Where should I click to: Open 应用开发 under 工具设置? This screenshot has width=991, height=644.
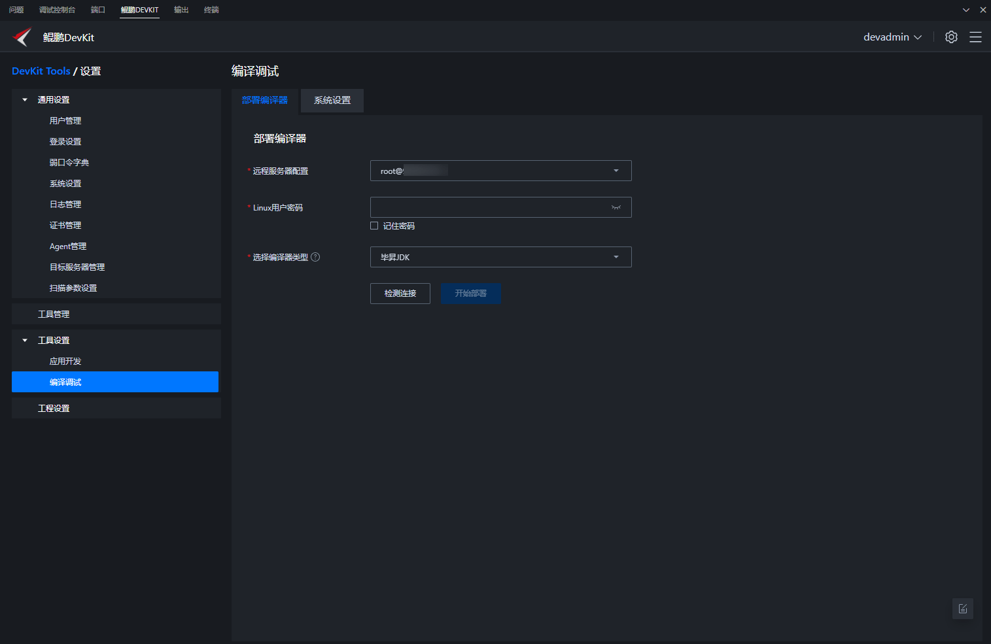coord(65,362)
